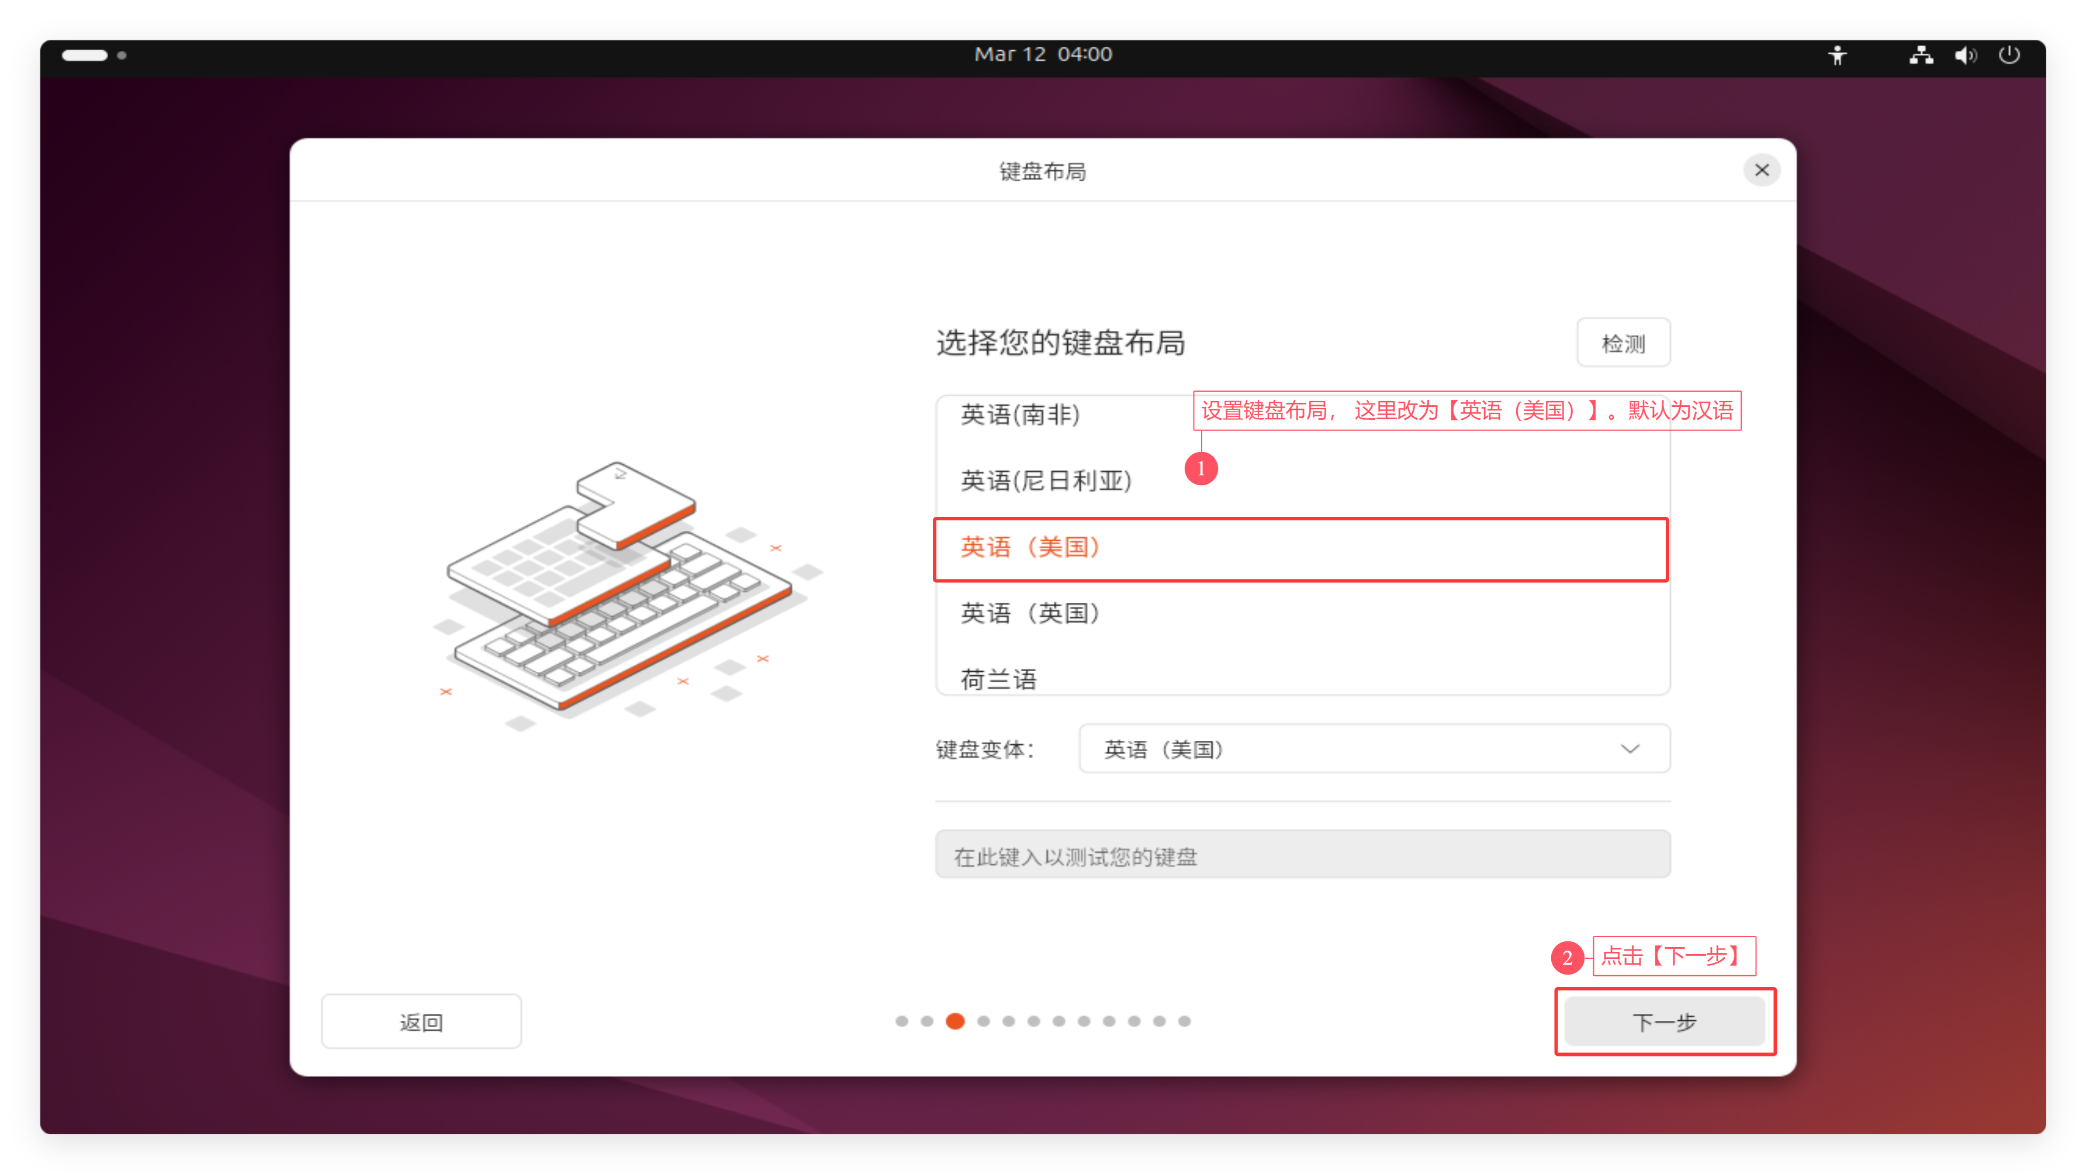The height and width of the screenshot is (1174, 2086).
Task: Open the accessibility menu in top bar
Action: (1838, 55)
